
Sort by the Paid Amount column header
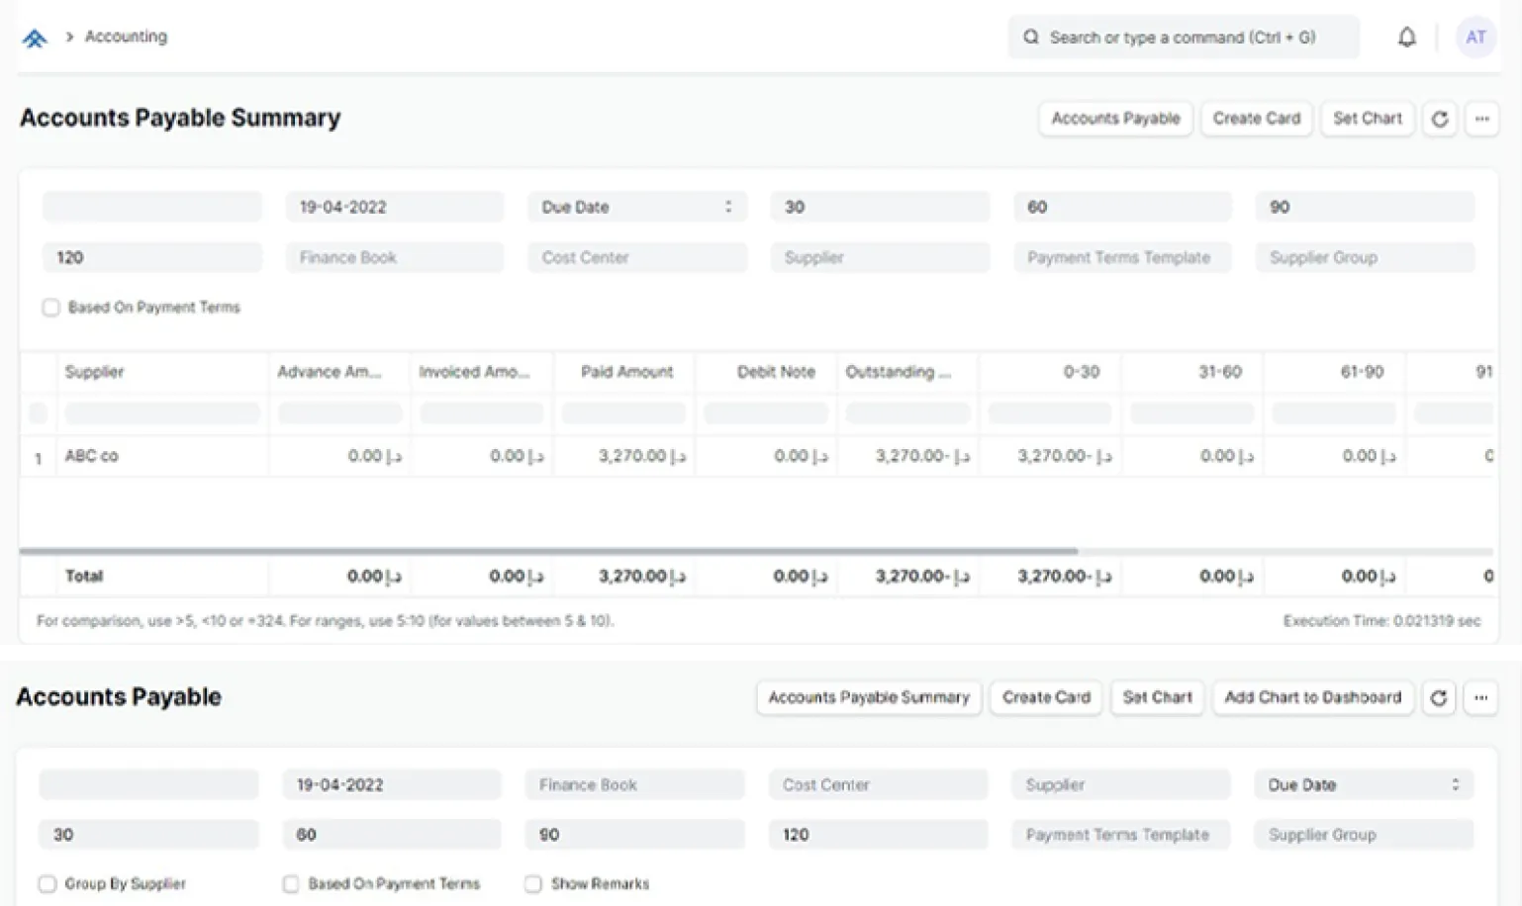tap(626, 372)
